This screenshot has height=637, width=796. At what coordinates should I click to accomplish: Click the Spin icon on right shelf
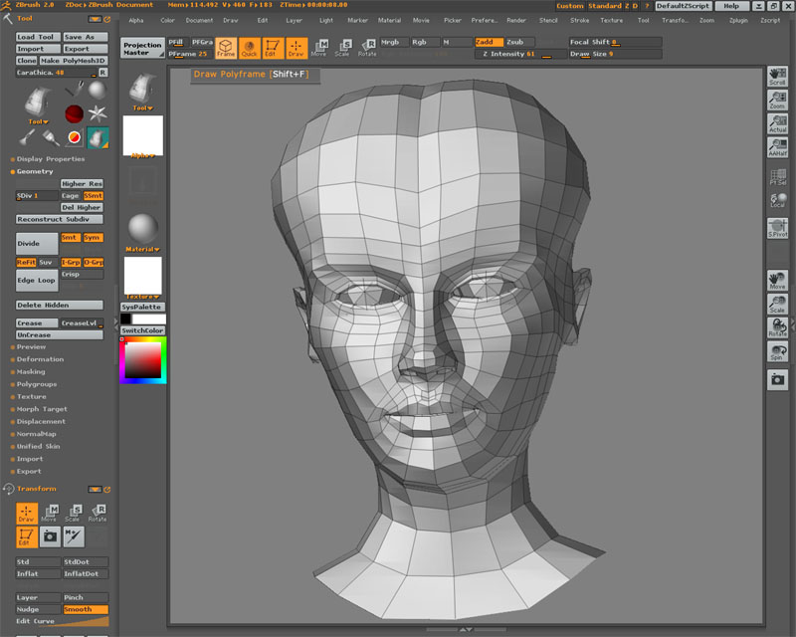click(777, 352)
